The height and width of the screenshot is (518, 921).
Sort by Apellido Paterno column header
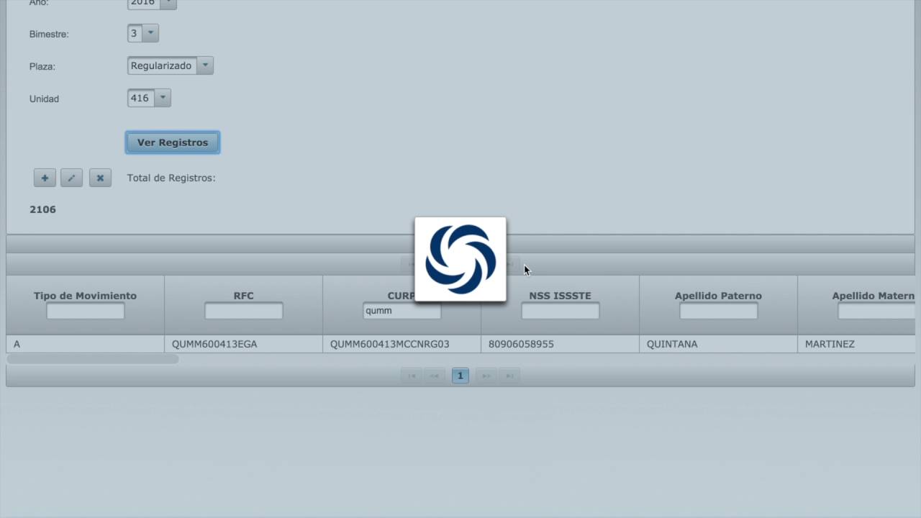coord(718,296)
